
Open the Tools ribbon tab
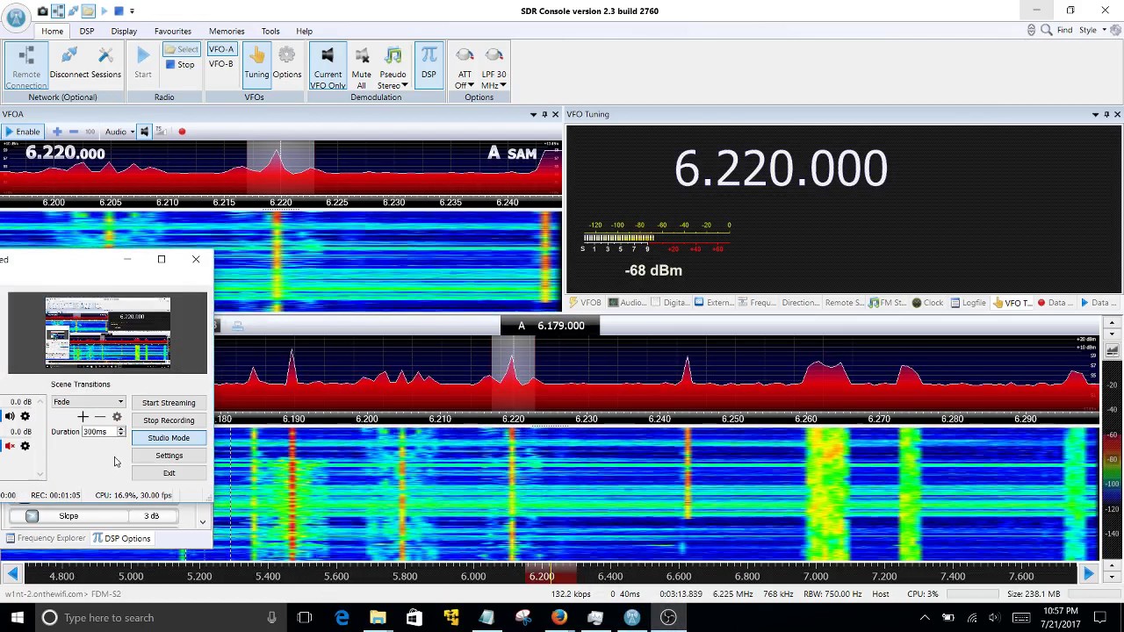(270, 31)
